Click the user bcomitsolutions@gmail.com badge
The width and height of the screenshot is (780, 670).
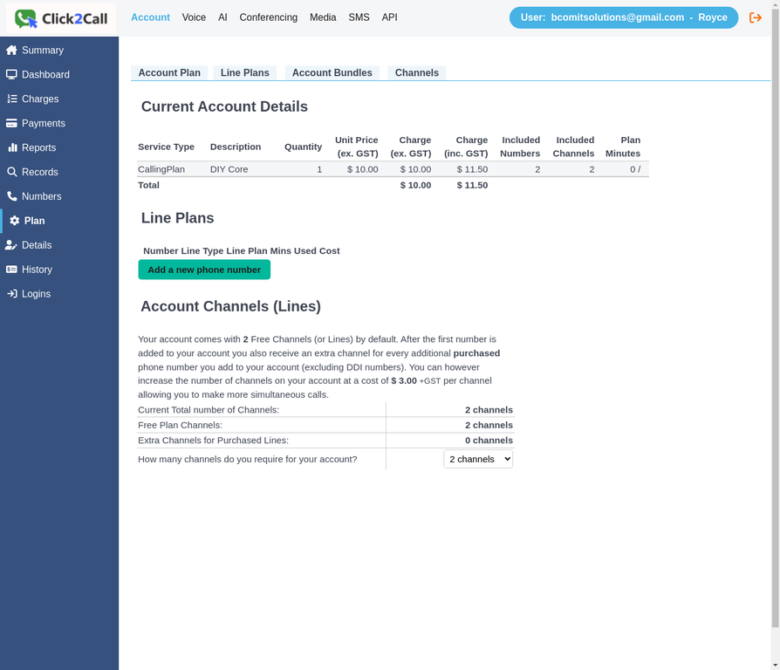[x=623, y=17]
